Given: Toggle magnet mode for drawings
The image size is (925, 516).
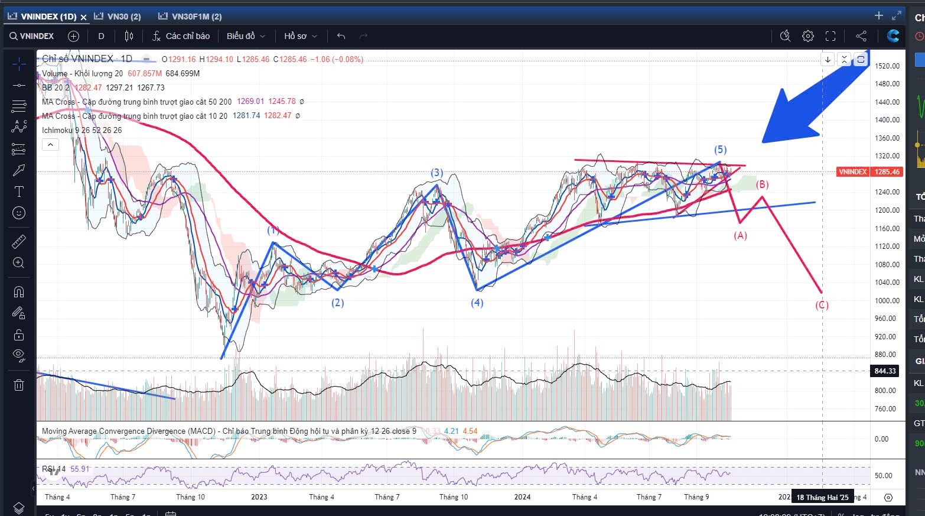Looking at the screenshot, I should [x=19, y=292].
